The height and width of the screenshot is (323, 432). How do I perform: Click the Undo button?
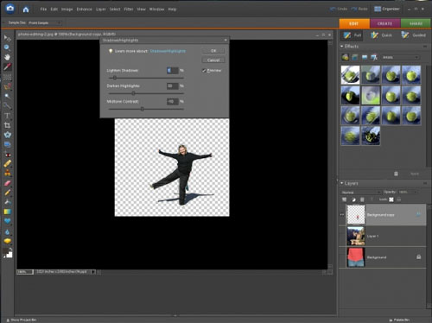[339, 9]
